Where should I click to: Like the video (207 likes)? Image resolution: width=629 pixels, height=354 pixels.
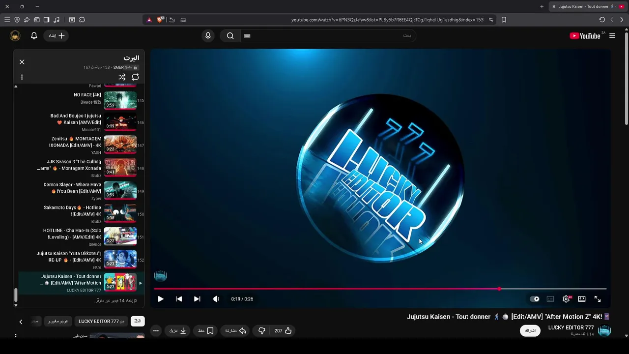[283, 331]
